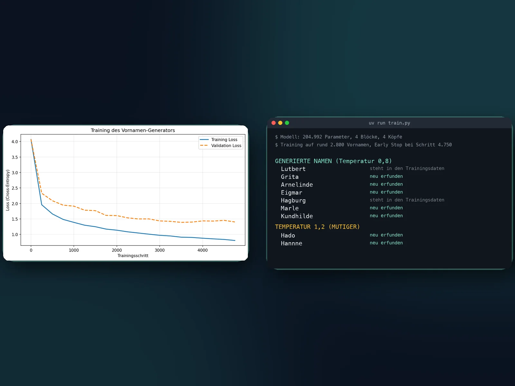Click the y-axis tick '1.5'
The height and width of the screenshot is (386, 515).
coord(15,219)
